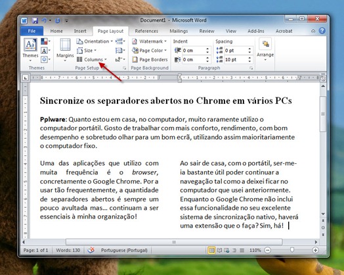Screen dimensions: 344x275
Task: Click the vertical scrollbar thumb
Action: pos(323,114)
